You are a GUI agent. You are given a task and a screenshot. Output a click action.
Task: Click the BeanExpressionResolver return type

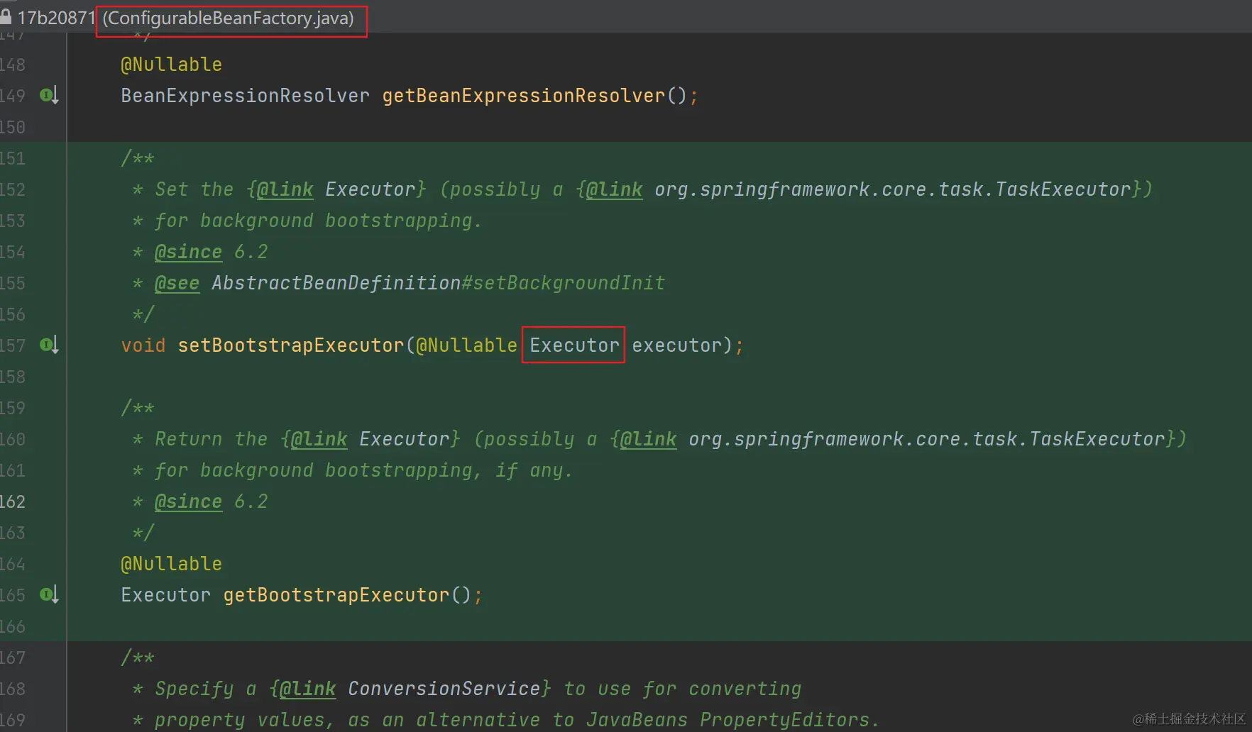click(245, 96)
